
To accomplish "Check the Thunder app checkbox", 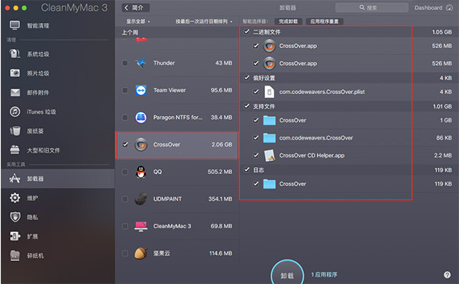I will [x=125, y=63].
